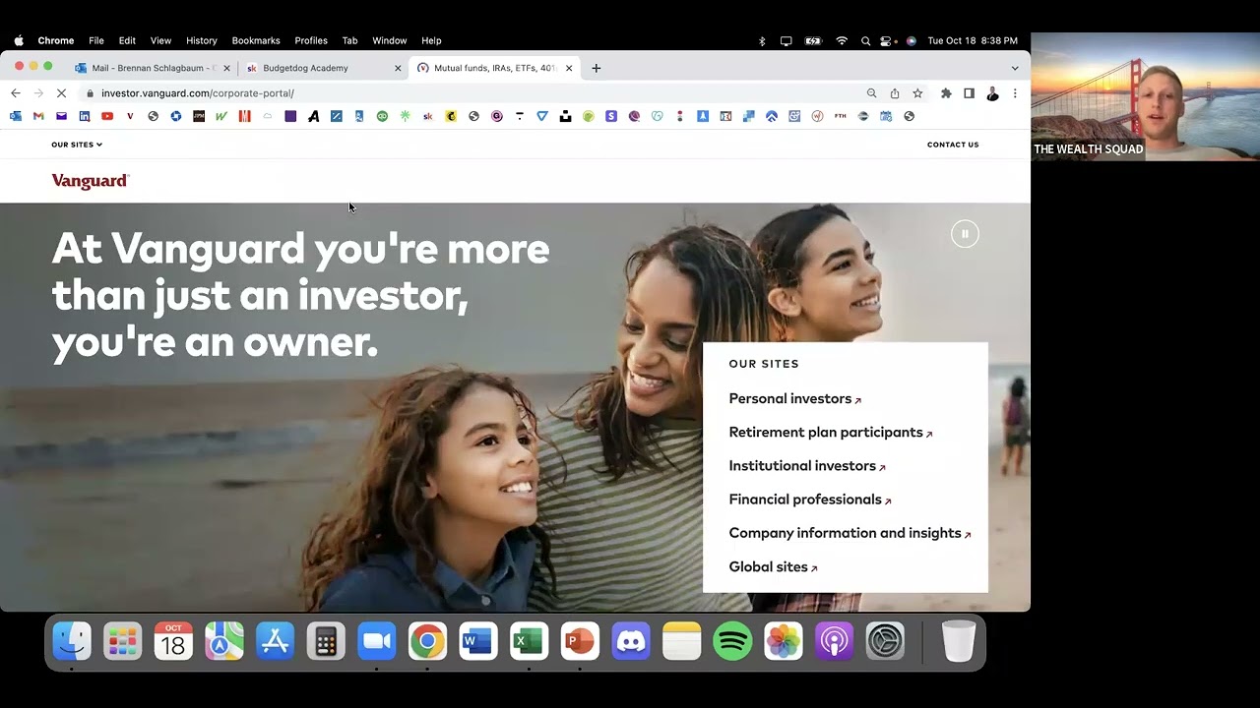Open the JPM bookmark
The height and width of the screenshot is (708, 1260).
(199, 116)
